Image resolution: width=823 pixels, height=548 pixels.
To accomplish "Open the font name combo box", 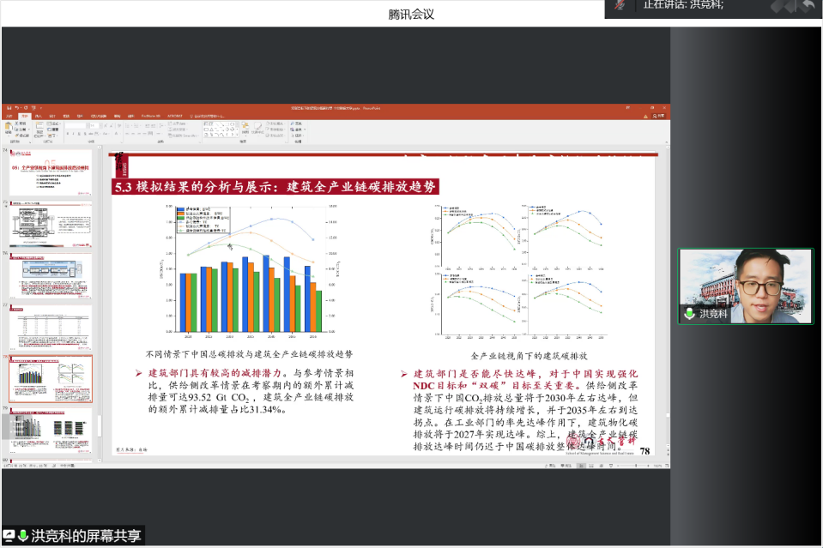I will pyautogui.click(x=77, y=125).
